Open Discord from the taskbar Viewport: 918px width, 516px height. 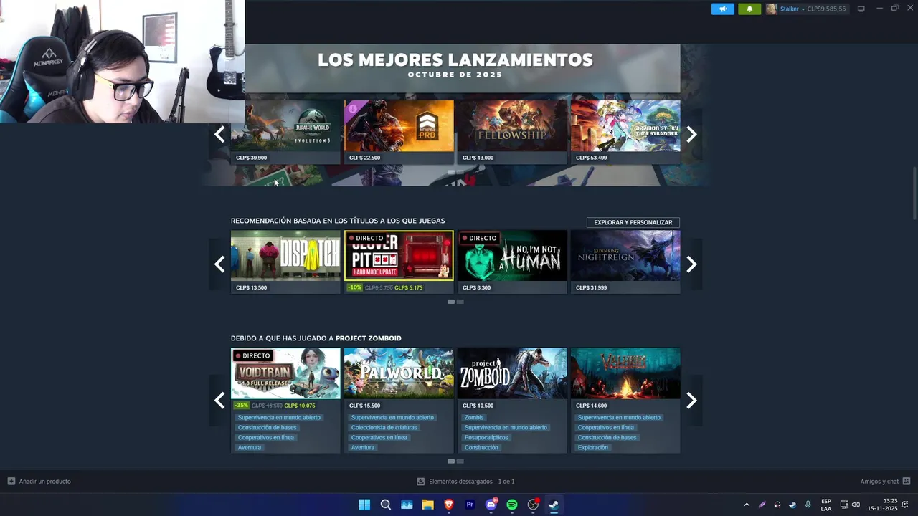pyautogui.click(x=491, y=505)
